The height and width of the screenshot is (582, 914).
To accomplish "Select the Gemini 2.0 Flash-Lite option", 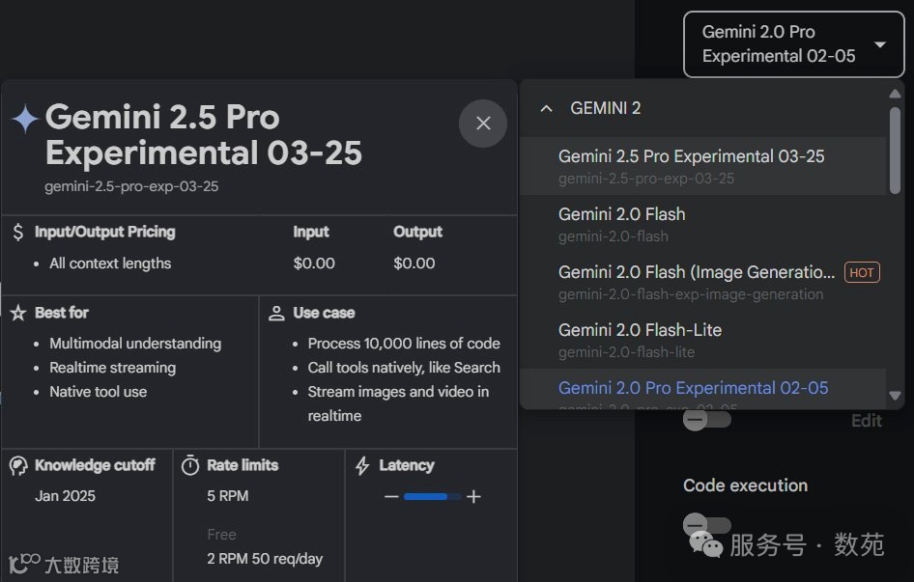I will click(703, 340).
